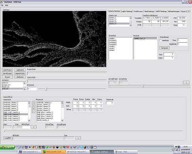This screenshot has height=154, width=192.
Task: Open the File menu
Action: tap(2, 5)
